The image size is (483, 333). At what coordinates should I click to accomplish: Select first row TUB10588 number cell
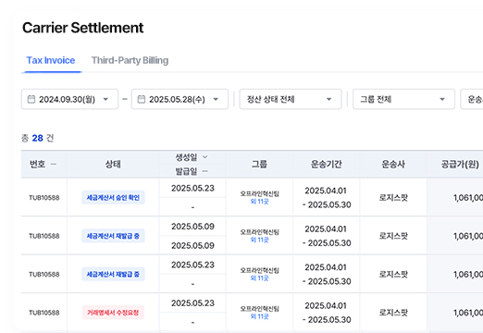coord(44,198)
